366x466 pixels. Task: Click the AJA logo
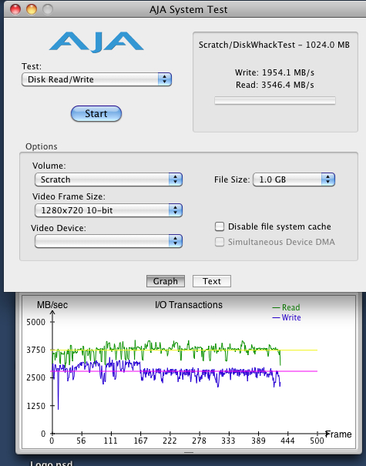click(96, 42)
